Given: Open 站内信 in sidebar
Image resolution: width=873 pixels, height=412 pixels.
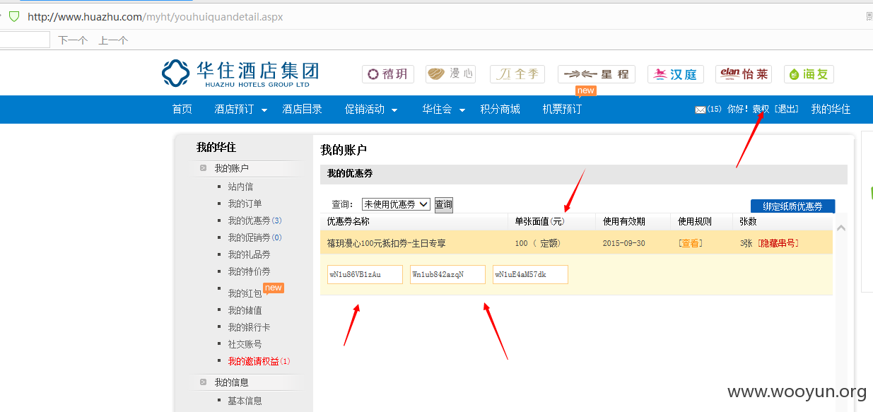Looking at the screenshot, I should tap(240, 187).
